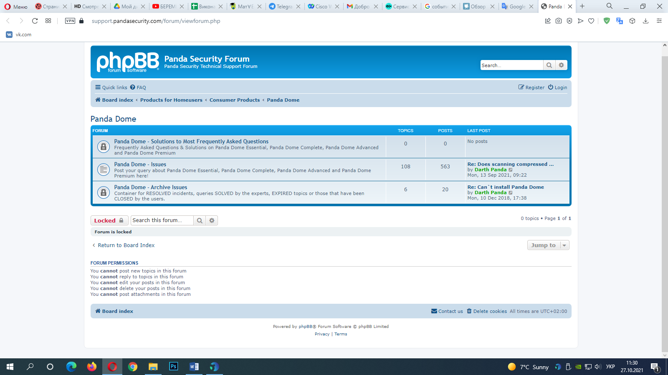Image resolution: width=668 pixels, height=375 pixels.
Task: Click the Locked button
Action: coord(109,220)
